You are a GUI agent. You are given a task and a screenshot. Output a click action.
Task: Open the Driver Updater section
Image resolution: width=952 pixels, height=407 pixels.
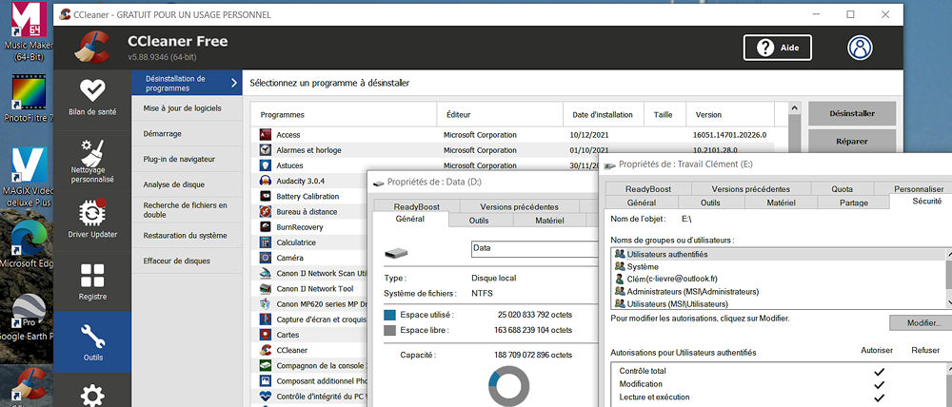coord(92,221)
